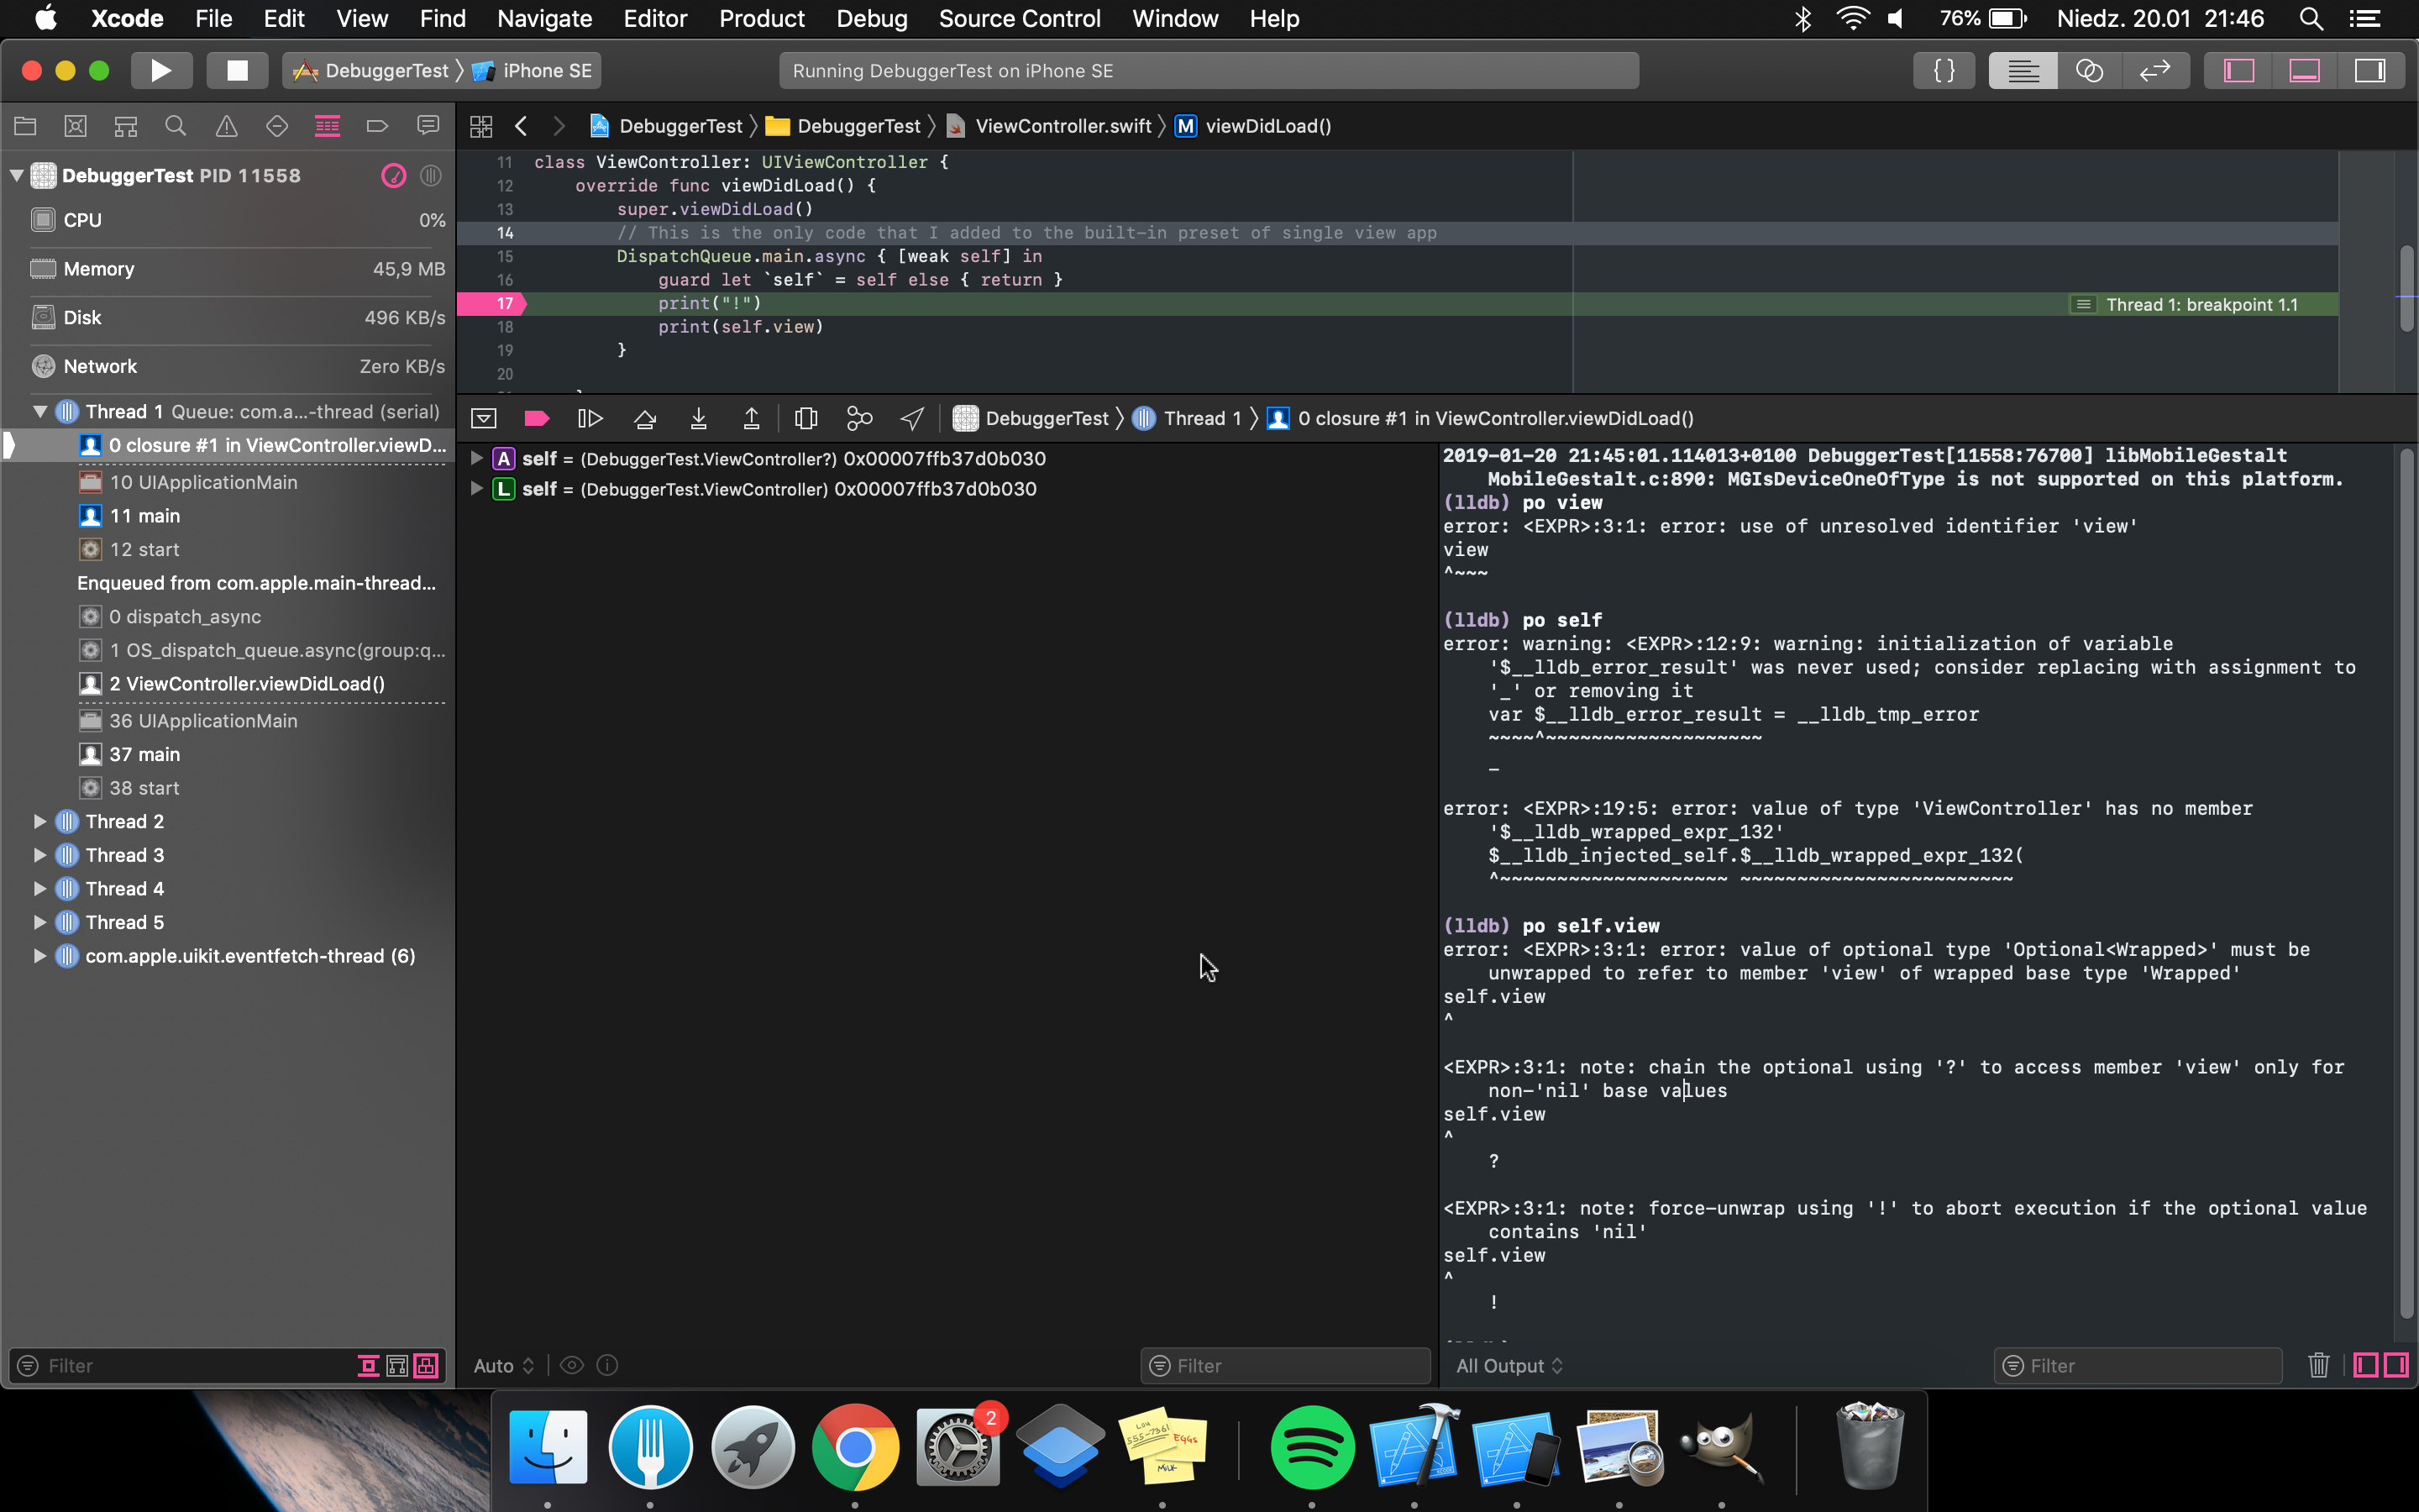Viewport: 2419px width, 1512px height.
Task: Expand the Thread 2 disclosure triangle
Action: click(x=40, y=822)
